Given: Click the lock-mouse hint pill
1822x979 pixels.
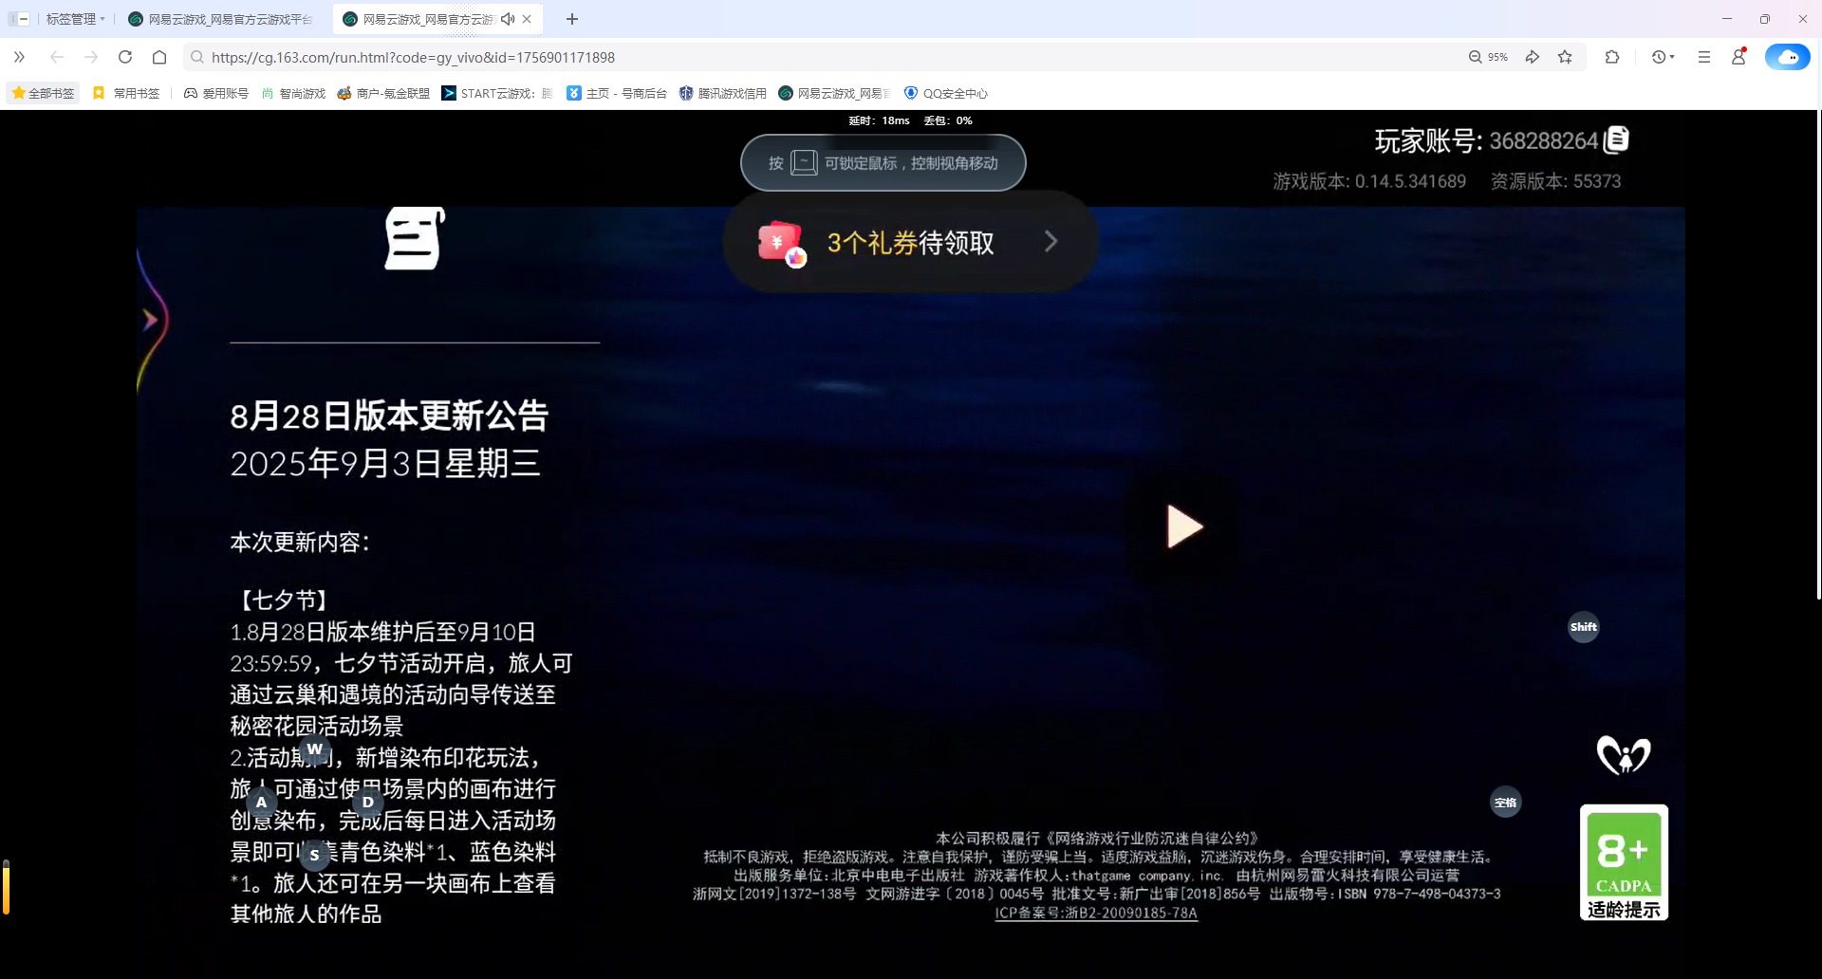Looking at the screenshot, I should pyautogui.click(x=883, y=163).
